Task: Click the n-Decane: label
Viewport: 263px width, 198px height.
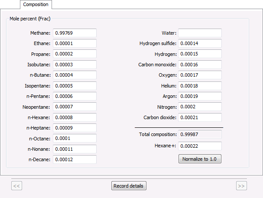Action: tap(39, 159)
